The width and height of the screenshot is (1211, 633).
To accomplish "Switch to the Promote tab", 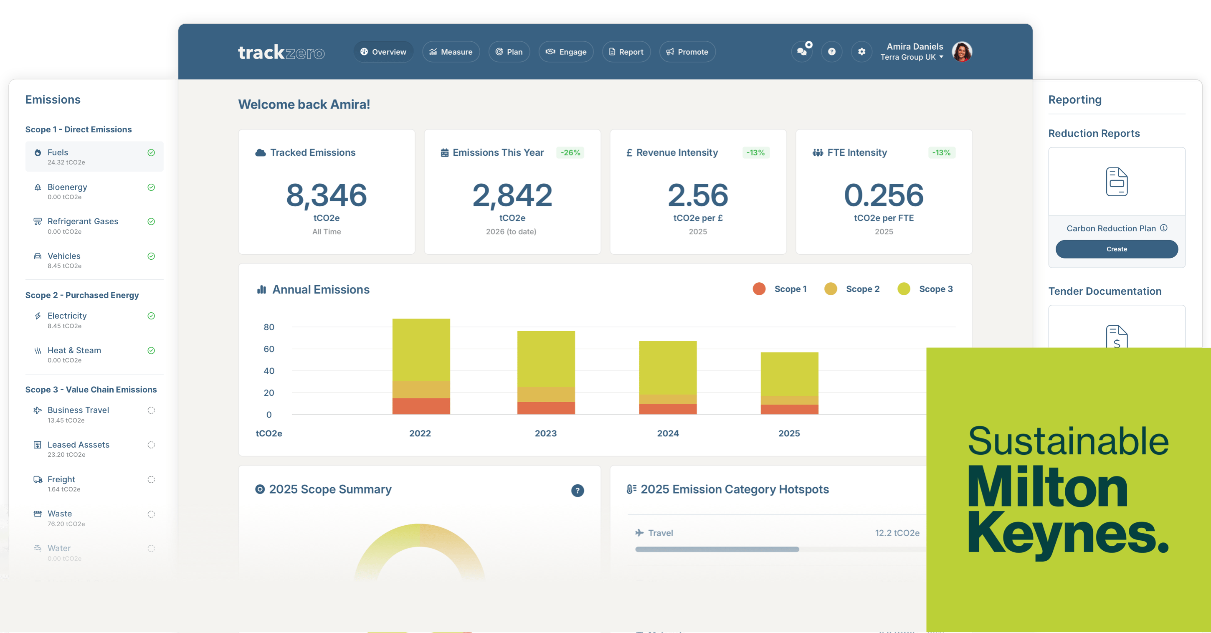I will 687,52.
